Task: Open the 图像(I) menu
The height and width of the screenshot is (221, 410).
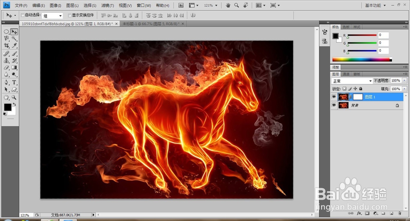Action: click(55, 5)
